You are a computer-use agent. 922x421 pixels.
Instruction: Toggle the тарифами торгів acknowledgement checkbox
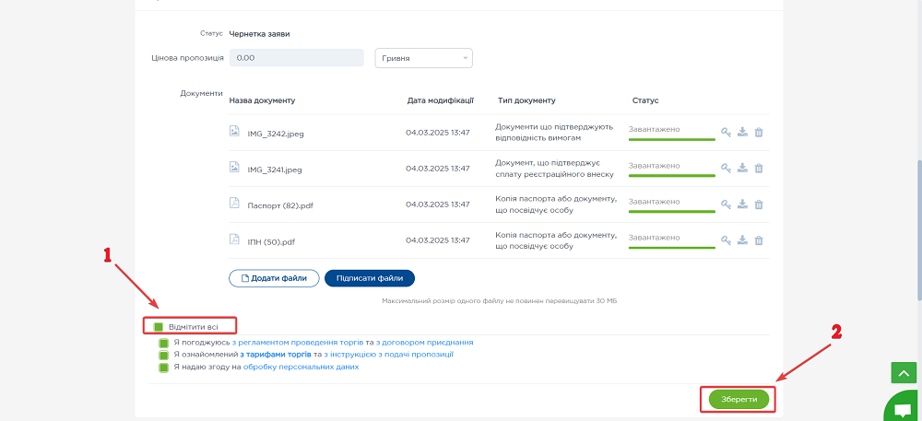point(164,354)
